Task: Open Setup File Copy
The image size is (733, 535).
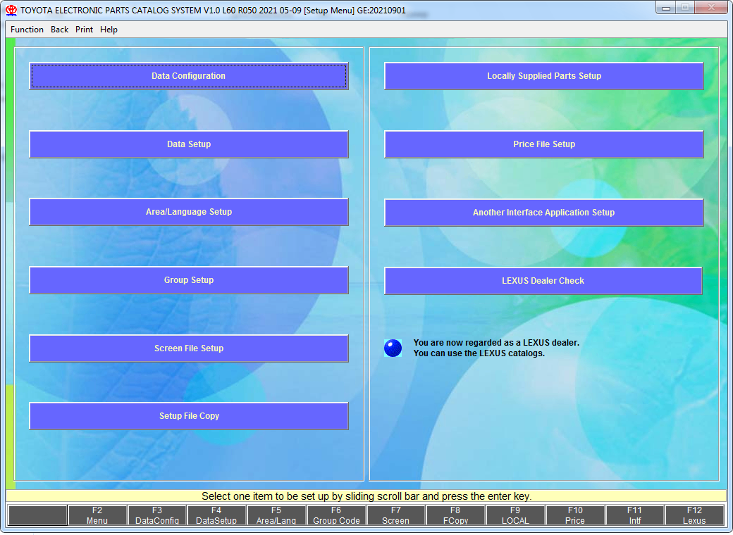Action: coord(189,416)
